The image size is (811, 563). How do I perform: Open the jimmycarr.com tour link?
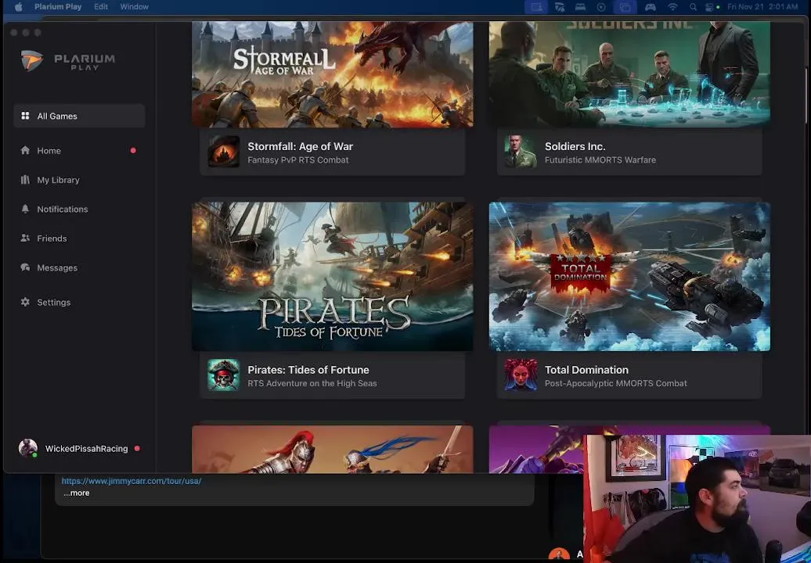(x=132, y=481)
